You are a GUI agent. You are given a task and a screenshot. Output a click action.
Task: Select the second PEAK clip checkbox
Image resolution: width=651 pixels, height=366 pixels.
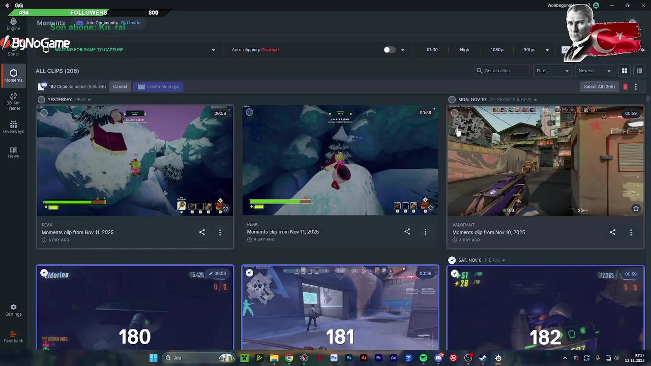[249, 112]
